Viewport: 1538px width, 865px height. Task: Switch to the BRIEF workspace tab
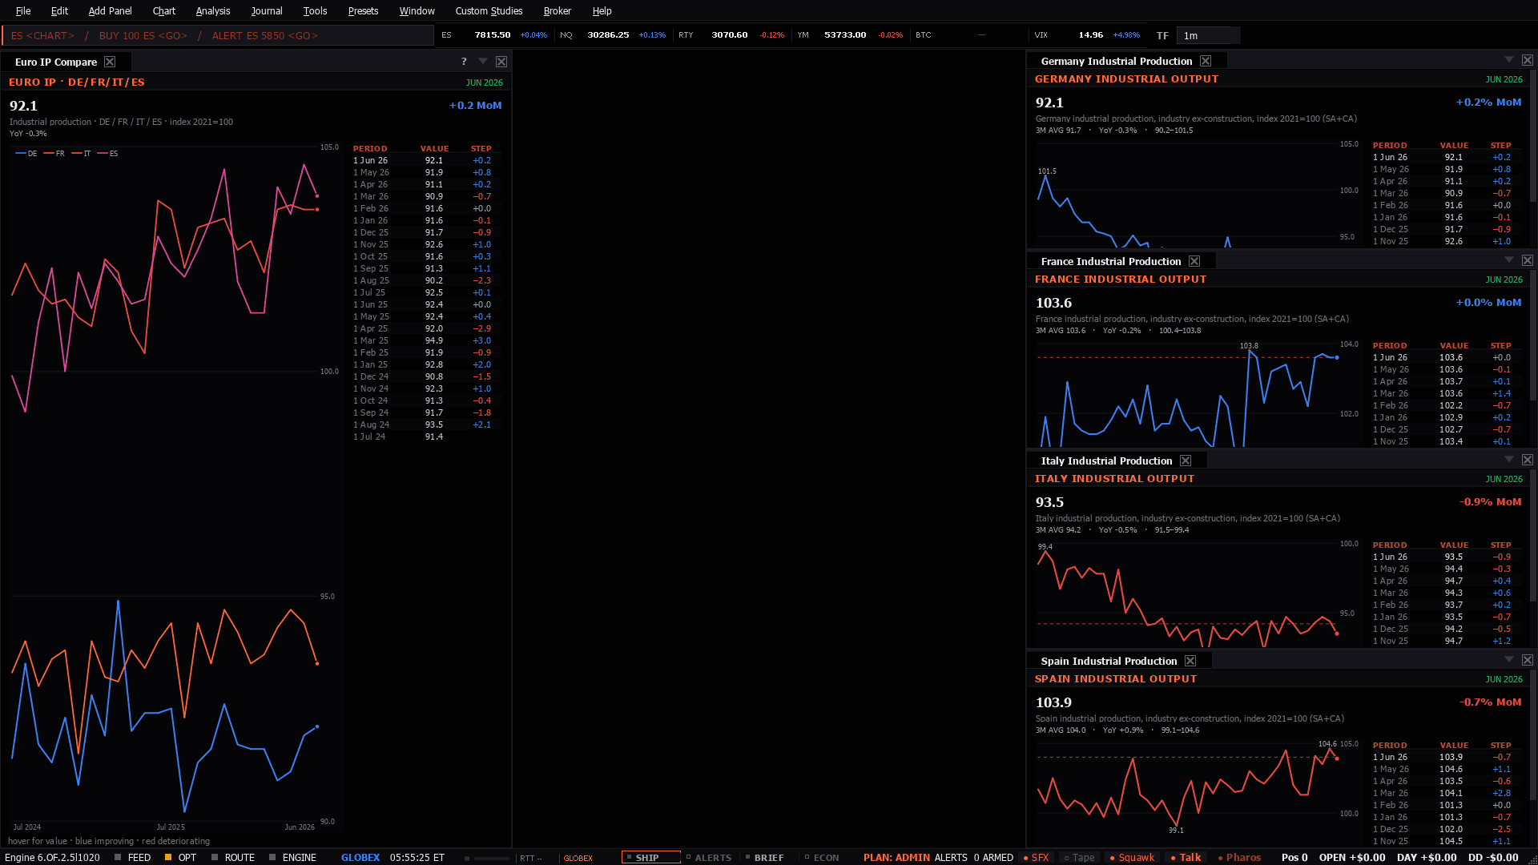765,857
